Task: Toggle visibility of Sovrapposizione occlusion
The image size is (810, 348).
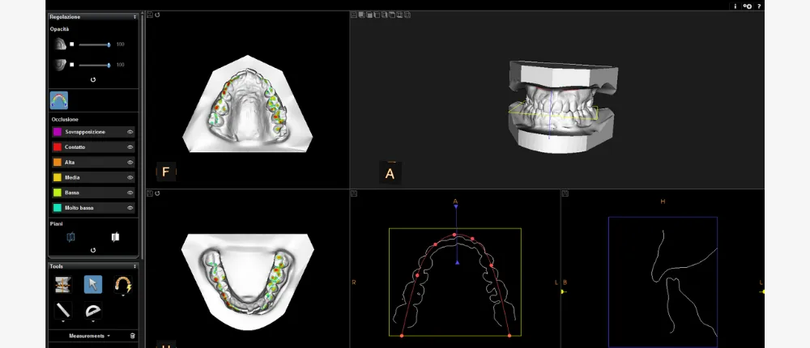Action: [x=130, y=132]
